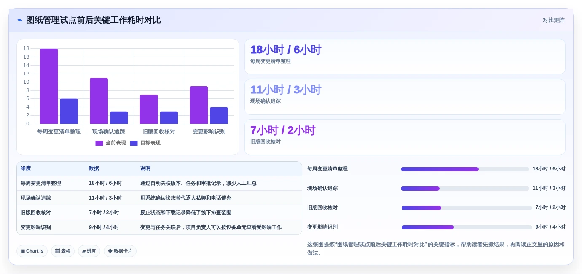Click the 进度 tag chip
Screen dimensions: 582x274
tap(89, 251)
